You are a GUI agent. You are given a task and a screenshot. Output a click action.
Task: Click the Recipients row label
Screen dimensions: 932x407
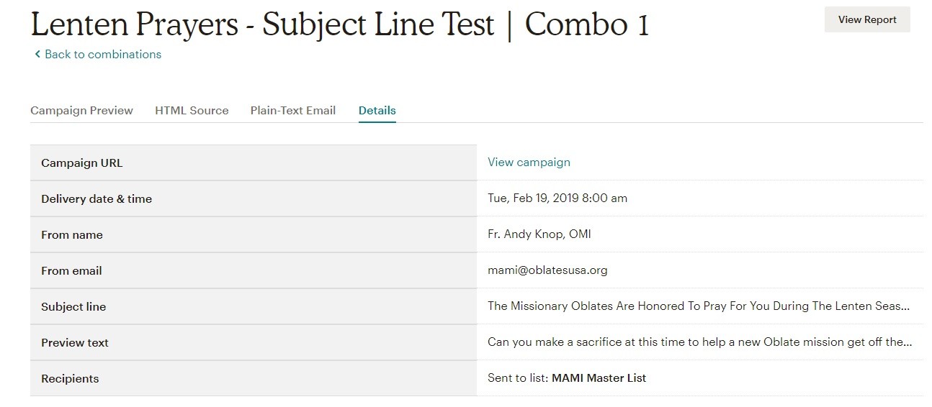pyautogui.click(x=70, y=379)
